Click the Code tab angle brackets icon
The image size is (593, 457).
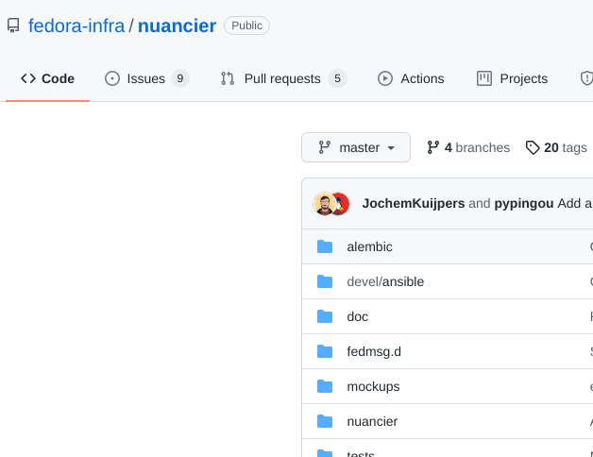(x=28, y=78)
